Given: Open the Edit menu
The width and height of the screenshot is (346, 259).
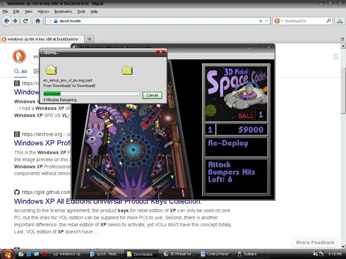Looking at the screenshot, I should 16,11.
